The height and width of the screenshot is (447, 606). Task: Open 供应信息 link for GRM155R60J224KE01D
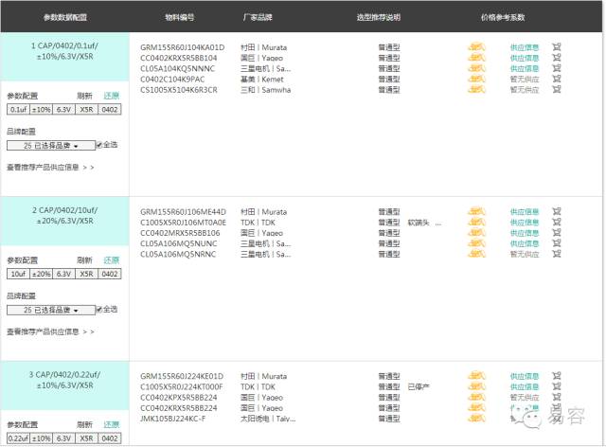point(525,376)
